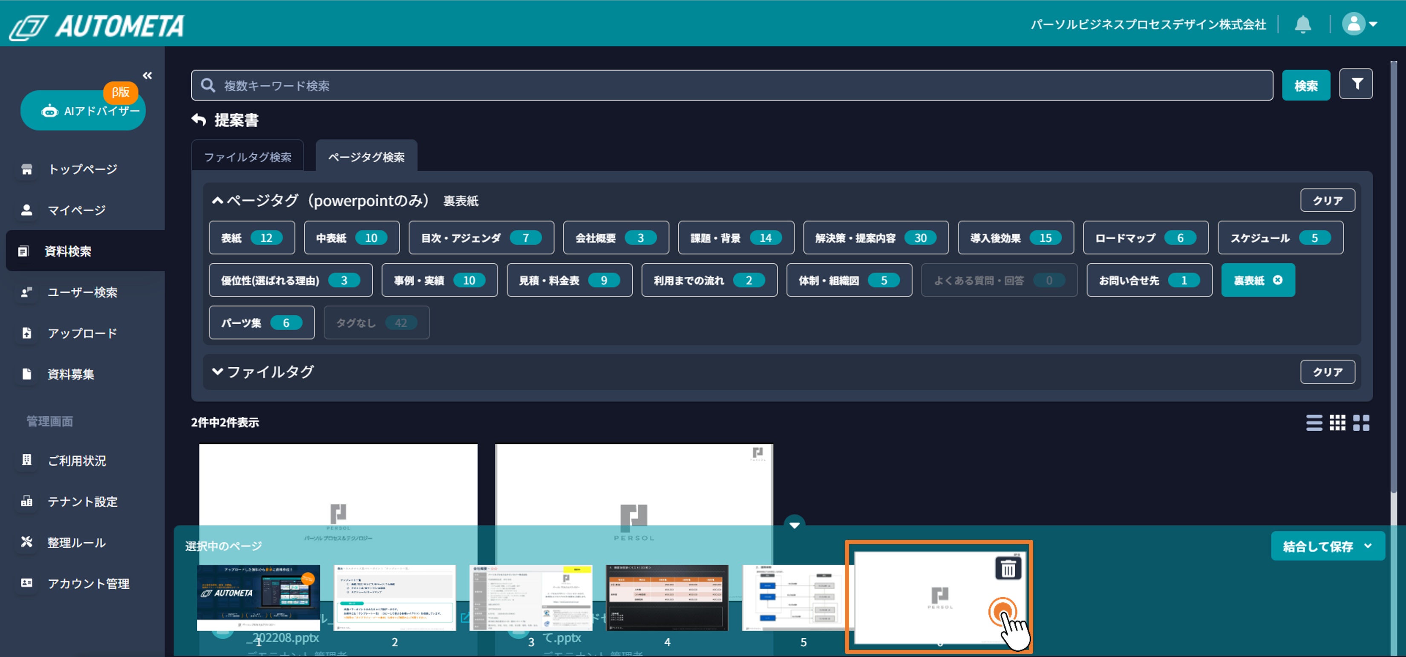Select the AUTOMETA slide thumbnail numbered 1
Screen dimensions: 1406x657
[258, 597]
